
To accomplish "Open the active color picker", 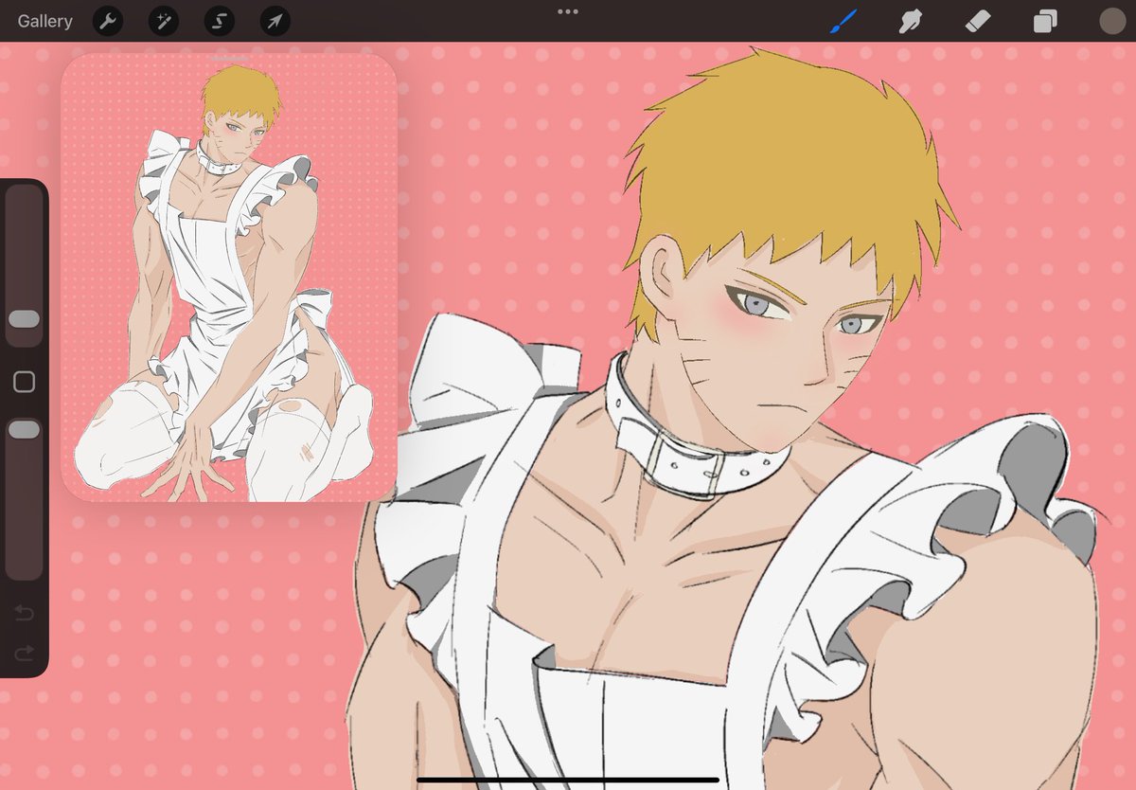I will point(1112,21).
